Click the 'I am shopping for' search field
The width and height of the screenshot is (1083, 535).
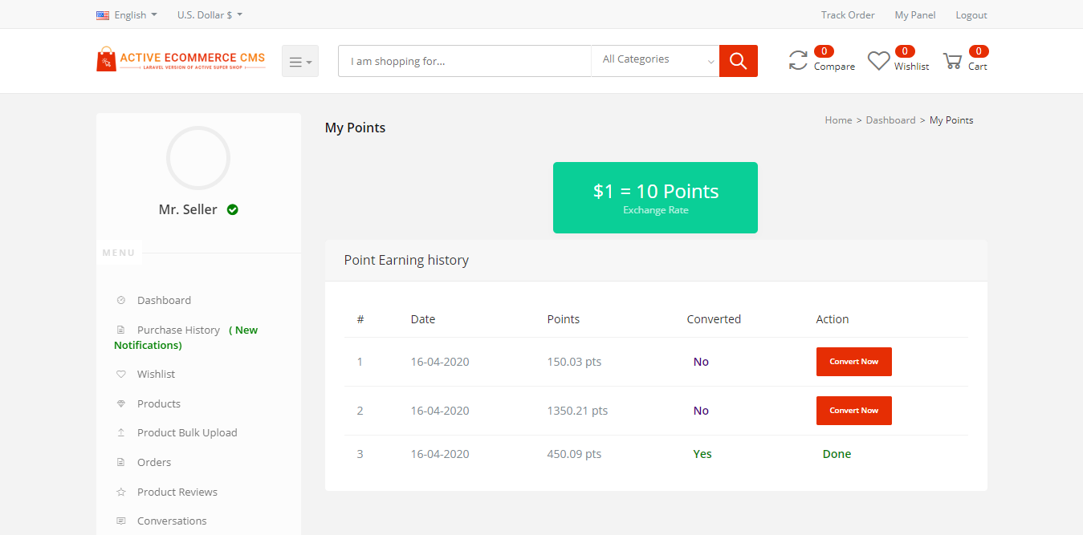click(464, 61)
